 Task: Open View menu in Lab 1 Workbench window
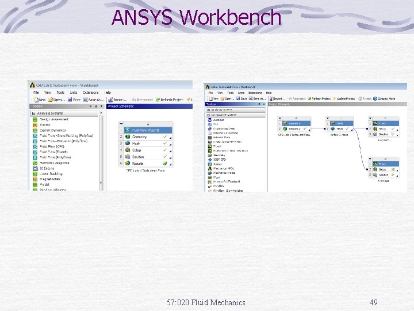tap(48, 92)
